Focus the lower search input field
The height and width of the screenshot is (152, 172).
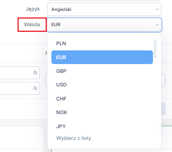pyautogui.click(x=20, y=88)
